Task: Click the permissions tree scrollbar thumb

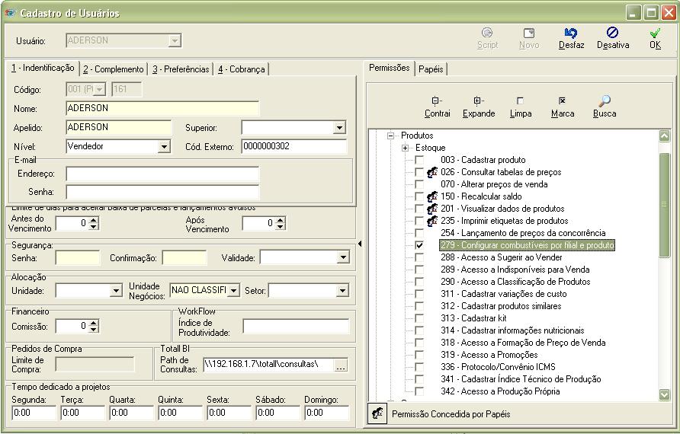Action: point(664,205)
